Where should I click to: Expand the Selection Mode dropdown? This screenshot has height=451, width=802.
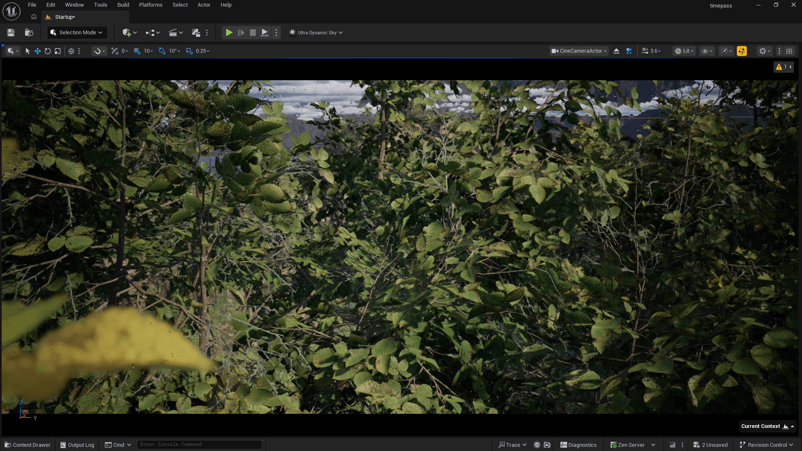[x=77, y=33]
